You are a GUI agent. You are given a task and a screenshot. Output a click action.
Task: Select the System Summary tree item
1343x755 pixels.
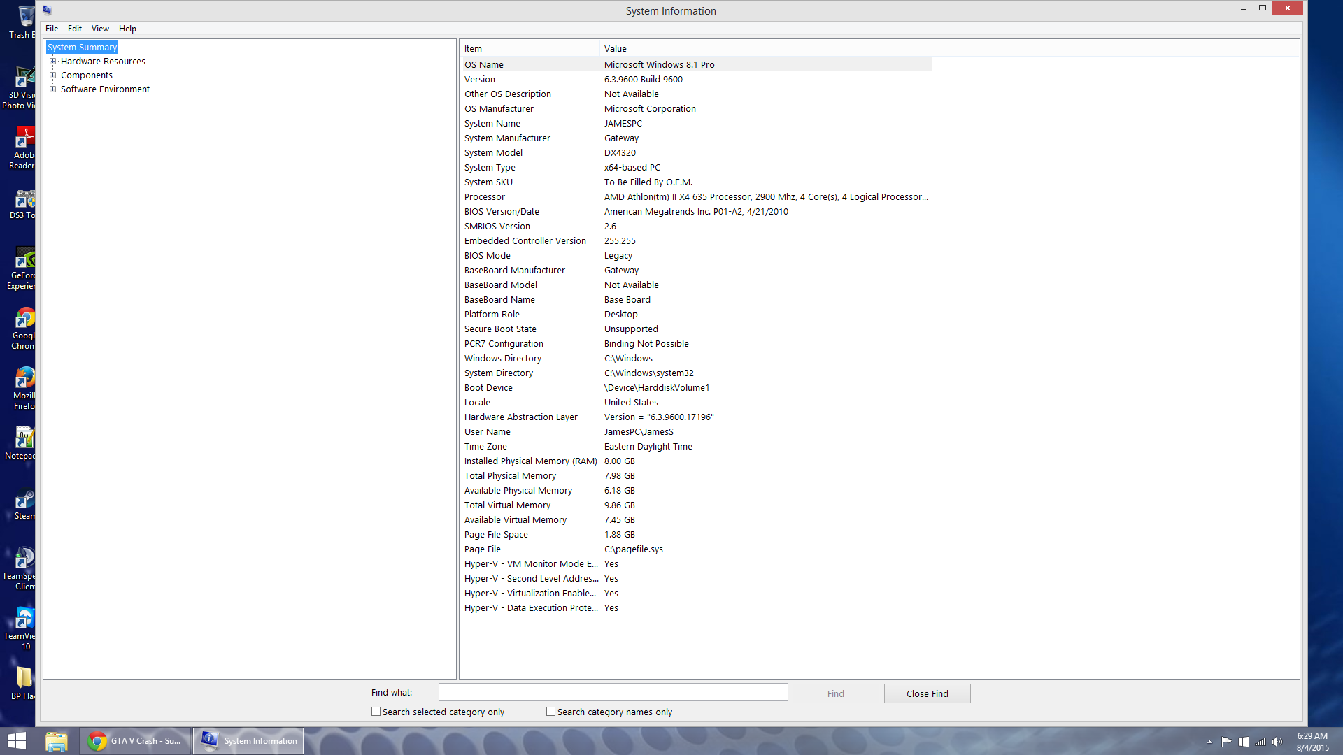(x=82, y=48)
